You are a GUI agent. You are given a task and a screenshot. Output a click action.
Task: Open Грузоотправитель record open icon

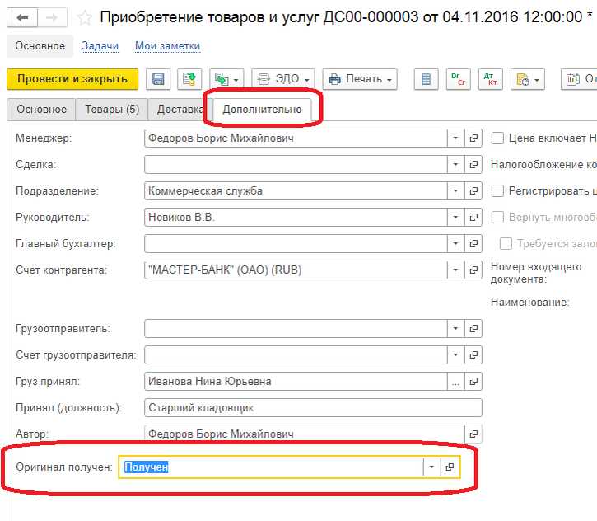(473, 329)
